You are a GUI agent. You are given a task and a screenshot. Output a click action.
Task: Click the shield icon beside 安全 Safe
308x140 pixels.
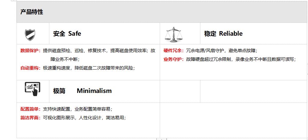(30, 35)
